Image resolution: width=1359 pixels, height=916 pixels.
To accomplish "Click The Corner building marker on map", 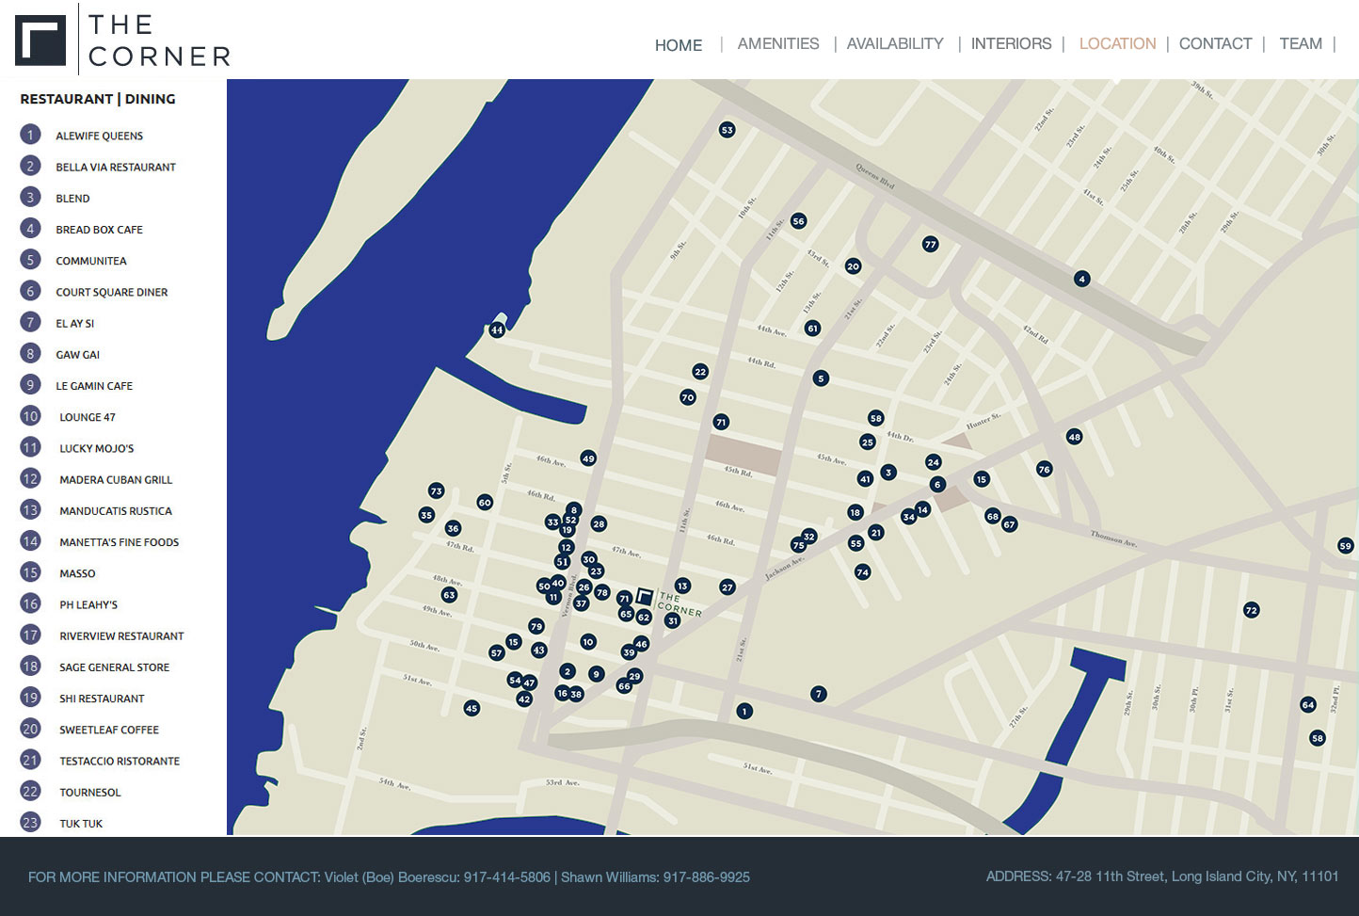I will (645, 596).
